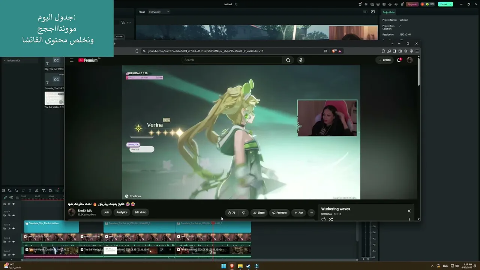Bookmark the page in the address bar
Screen dimensions: 480x270
(137, 51)
